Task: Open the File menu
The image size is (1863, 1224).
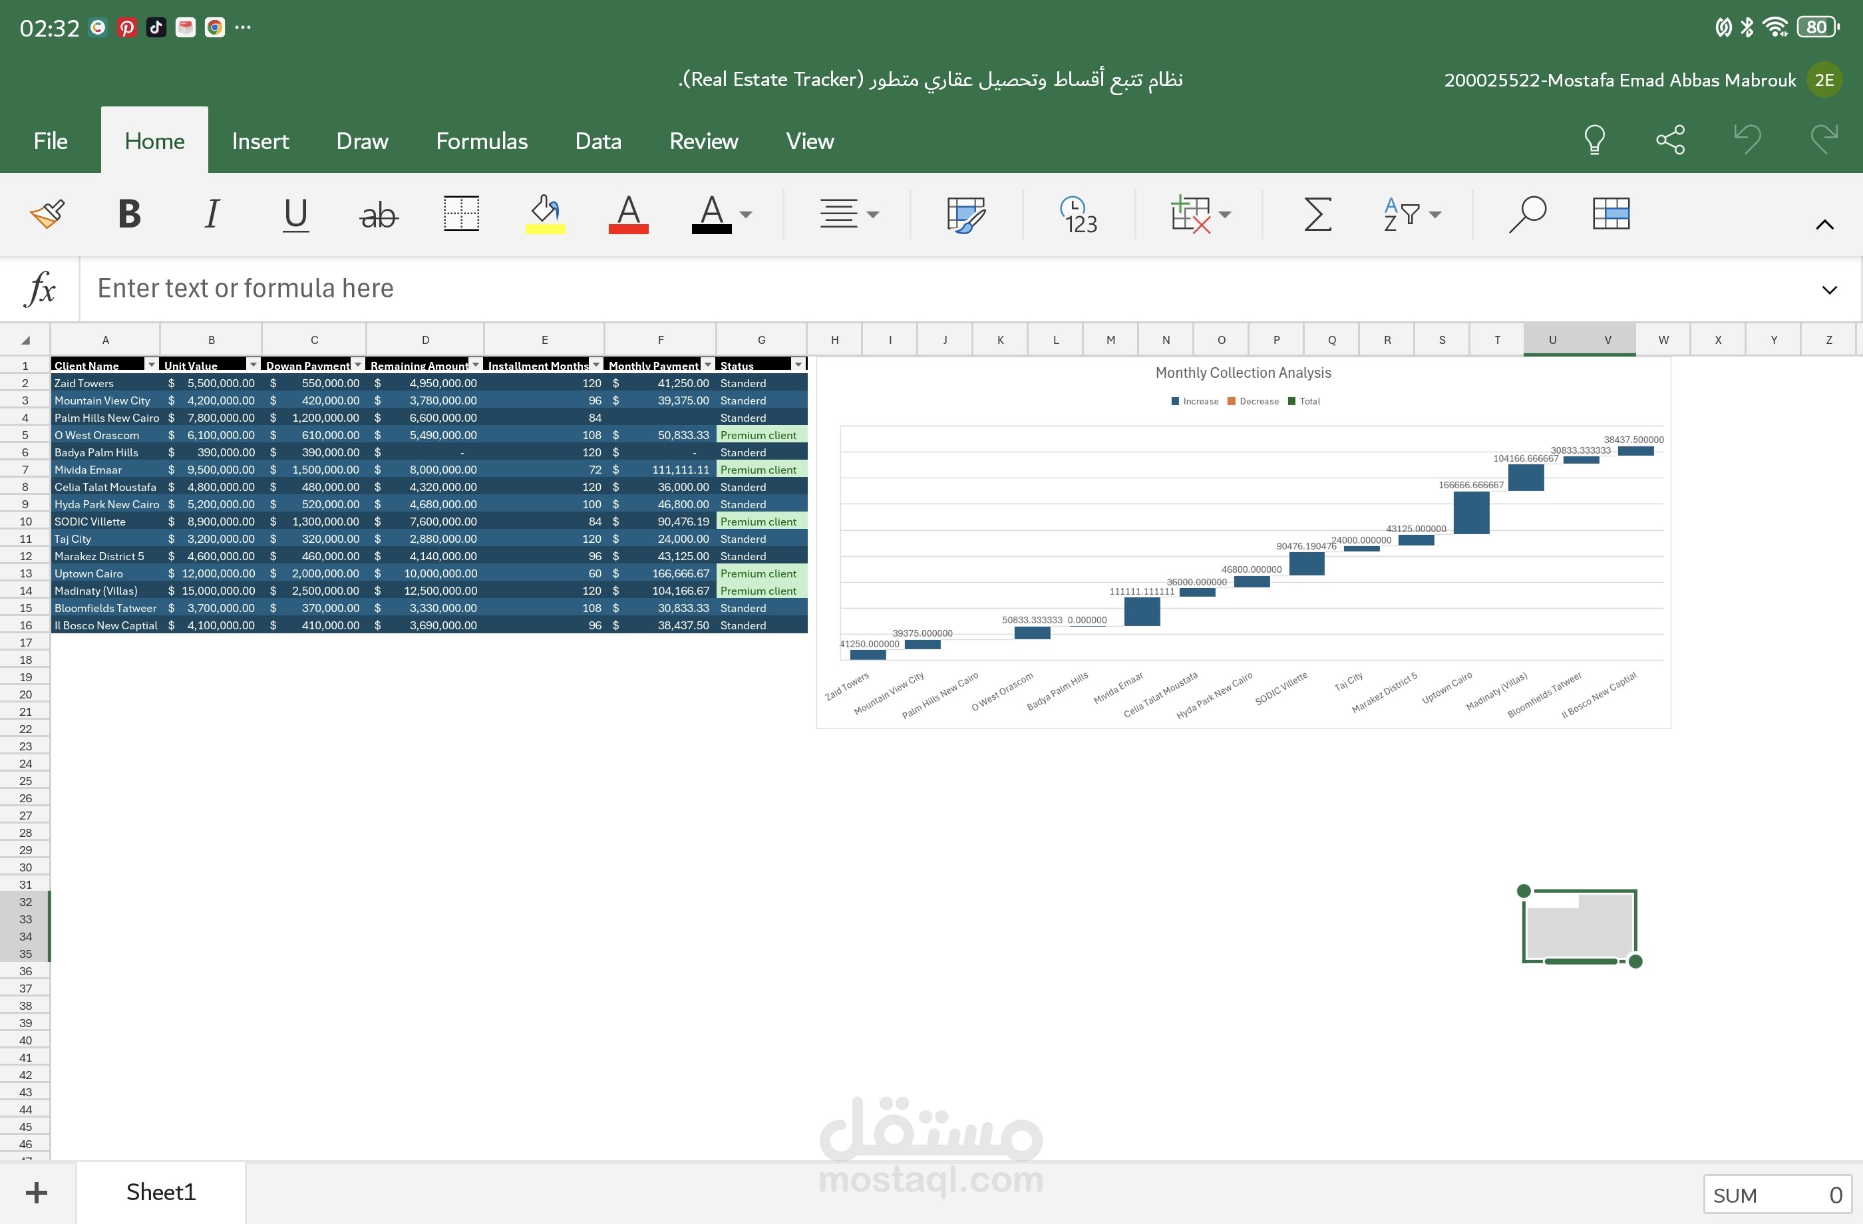Action: click(50, 141)
